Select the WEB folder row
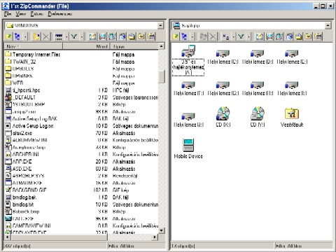336x252 pixels. click(81, 83)
